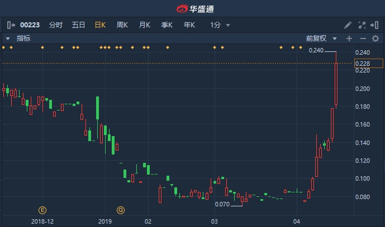
Task: Click the stock code 00223
Action: [x=30, y=25]
